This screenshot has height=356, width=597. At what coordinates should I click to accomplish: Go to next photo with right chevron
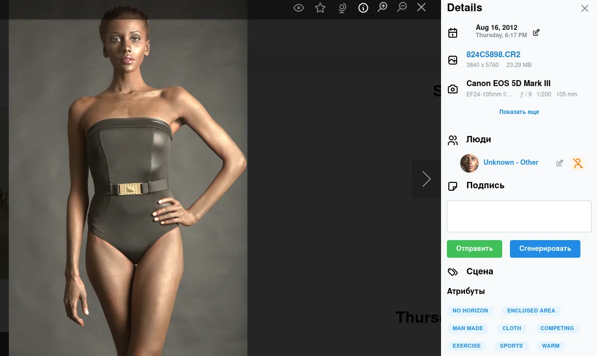click(426, 179)
